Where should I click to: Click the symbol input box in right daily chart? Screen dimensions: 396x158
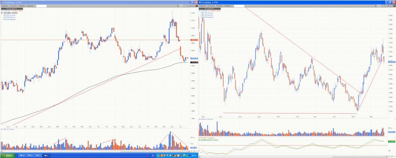pyautogui.click(x=239, y=6)
